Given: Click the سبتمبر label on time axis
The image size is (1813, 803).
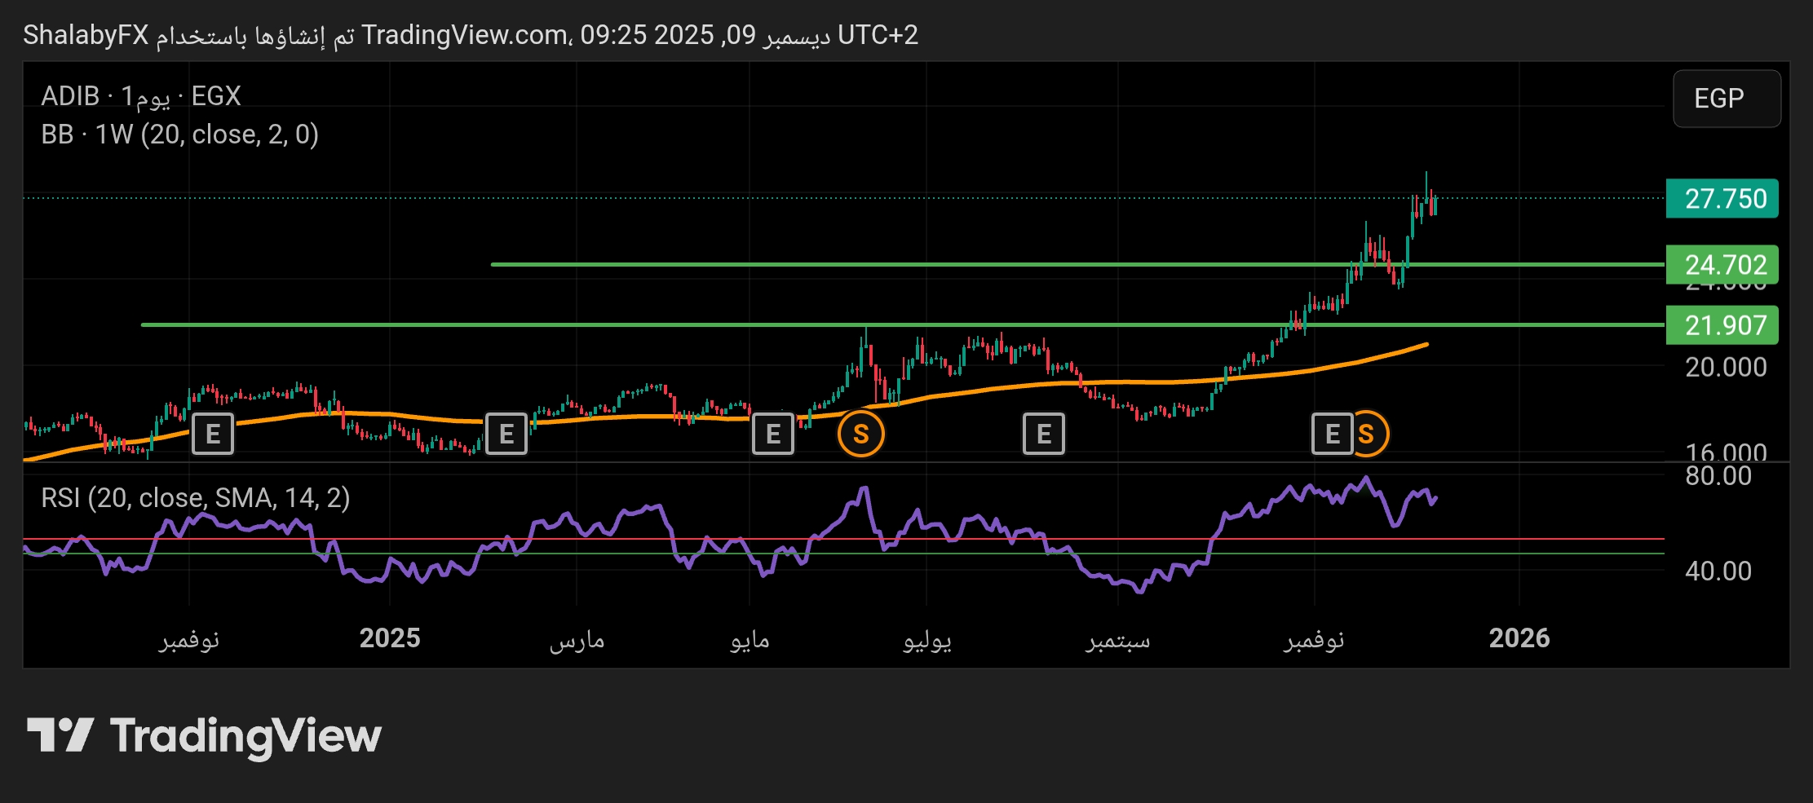Looking at the screenshot, I should pyautogui.click(x=1117, y=639).
